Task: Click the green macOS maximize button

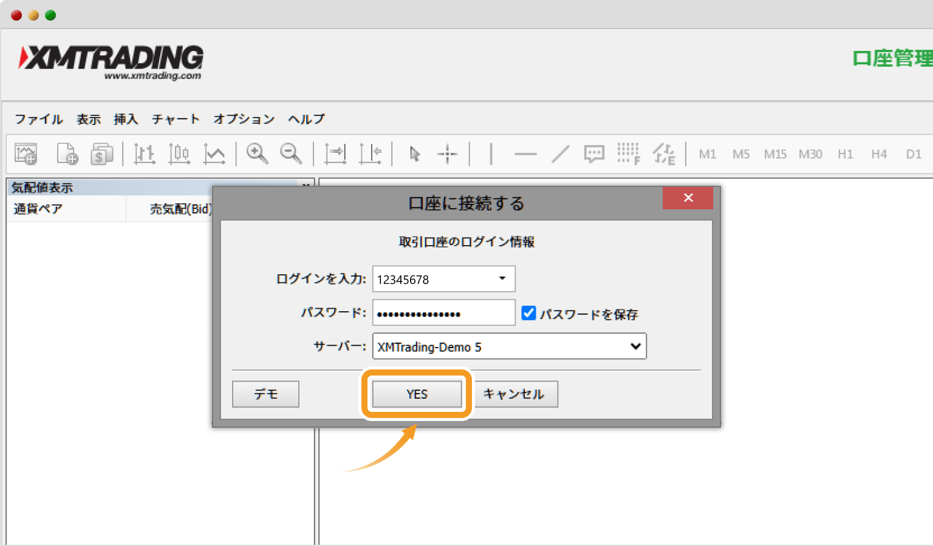Action: click(50, 15)
